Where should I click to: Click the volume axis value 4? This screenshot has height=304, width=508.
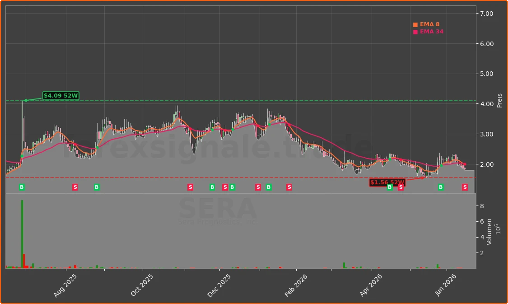coord(482,237)
